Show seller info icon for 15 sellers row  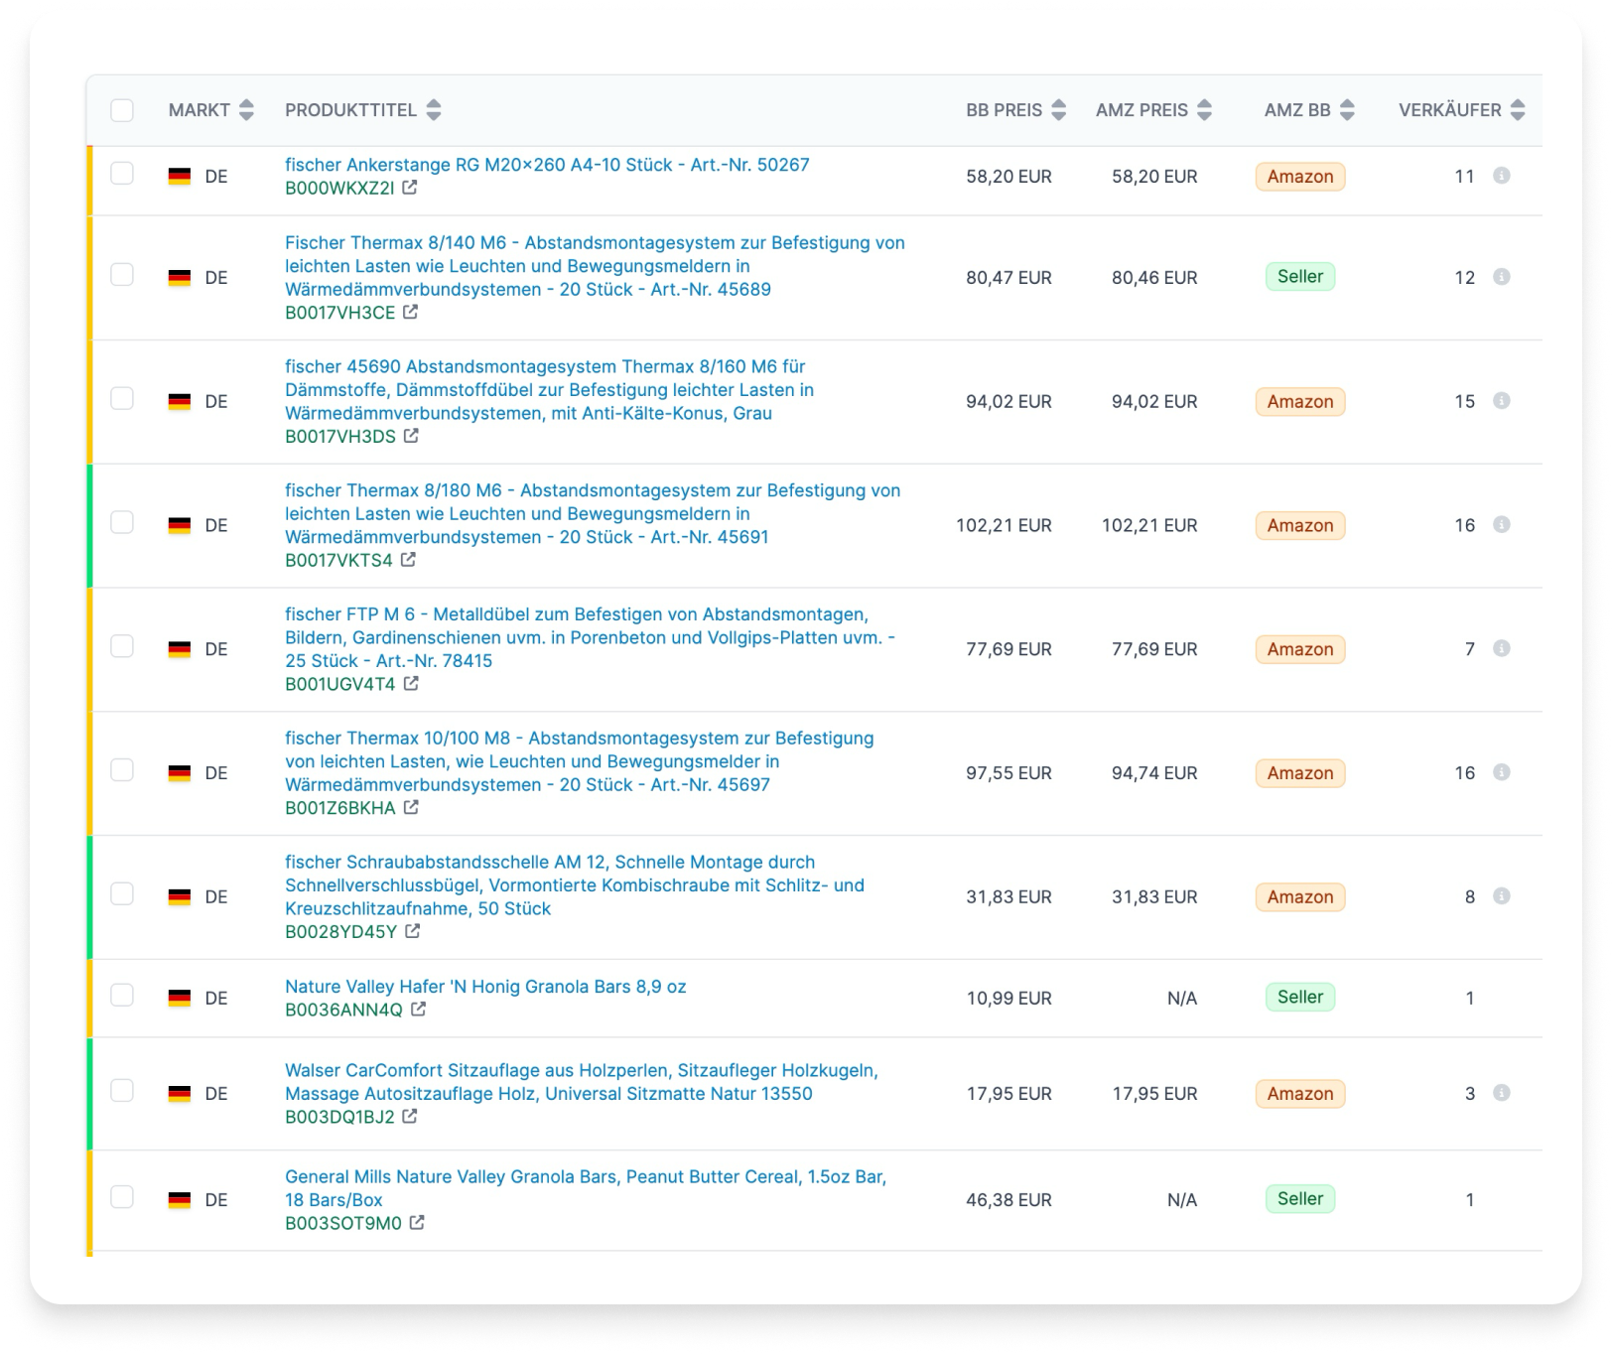[x=1502, y=401]
